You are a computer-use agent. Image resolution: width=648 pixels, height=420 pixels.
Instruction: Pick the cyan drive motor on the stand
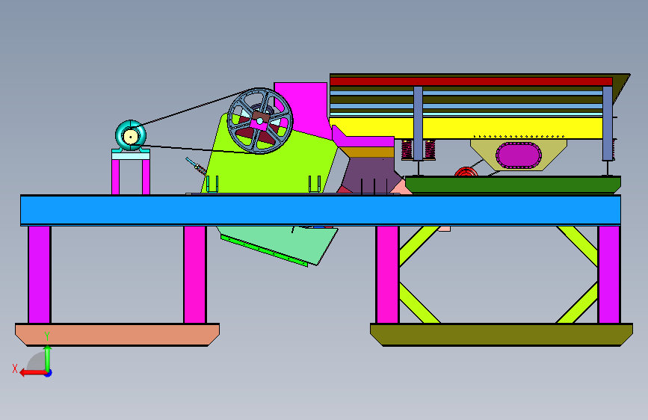coord(131,136)
